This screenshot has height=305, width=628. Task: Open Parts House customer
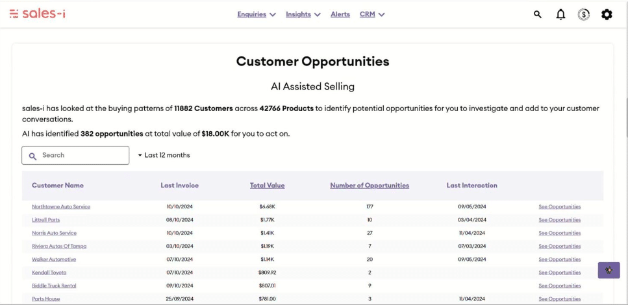point(45,299)
